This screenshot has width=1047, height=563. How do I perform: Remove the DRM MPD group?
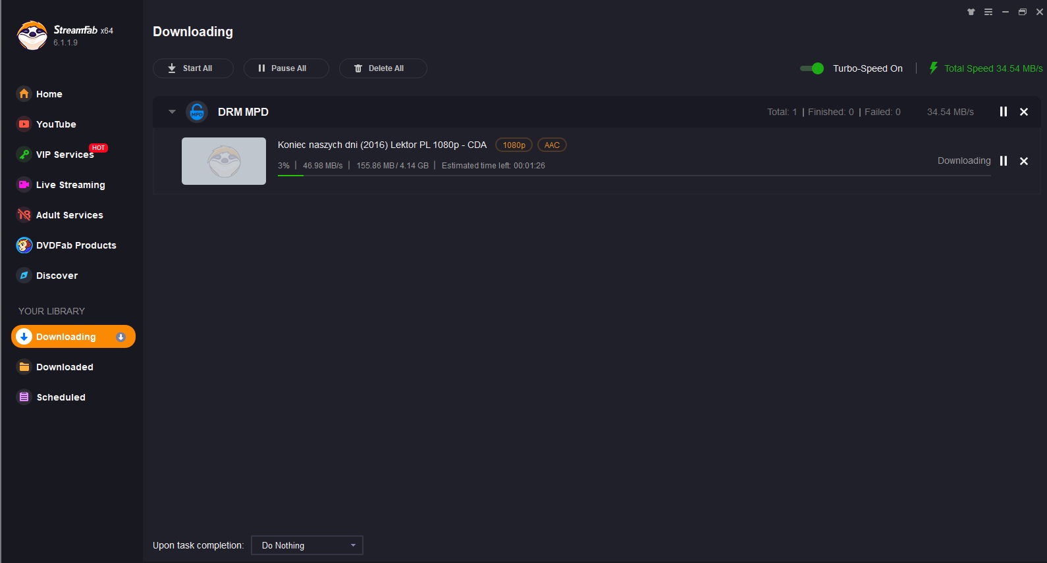(1024, 112)
